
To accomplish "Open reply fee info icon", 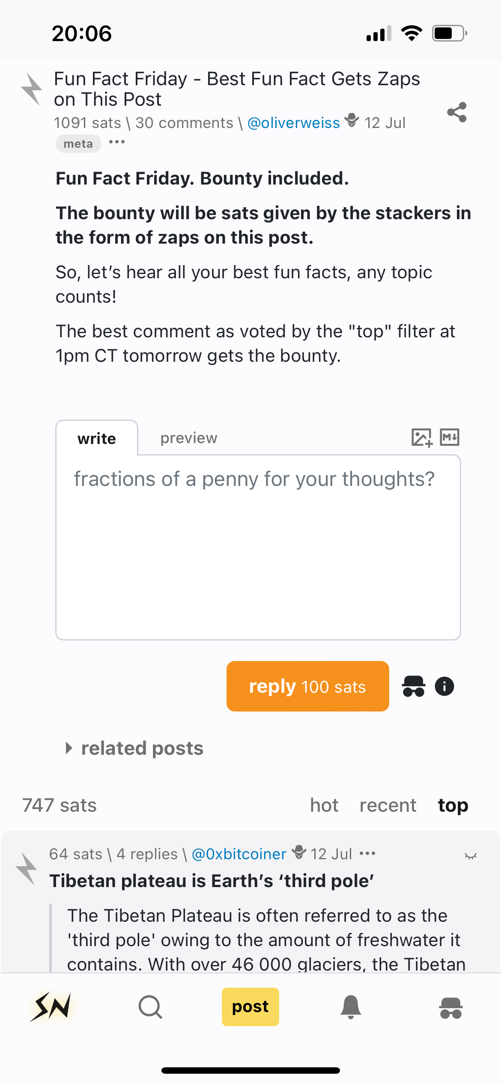I will tap(444, 687).
